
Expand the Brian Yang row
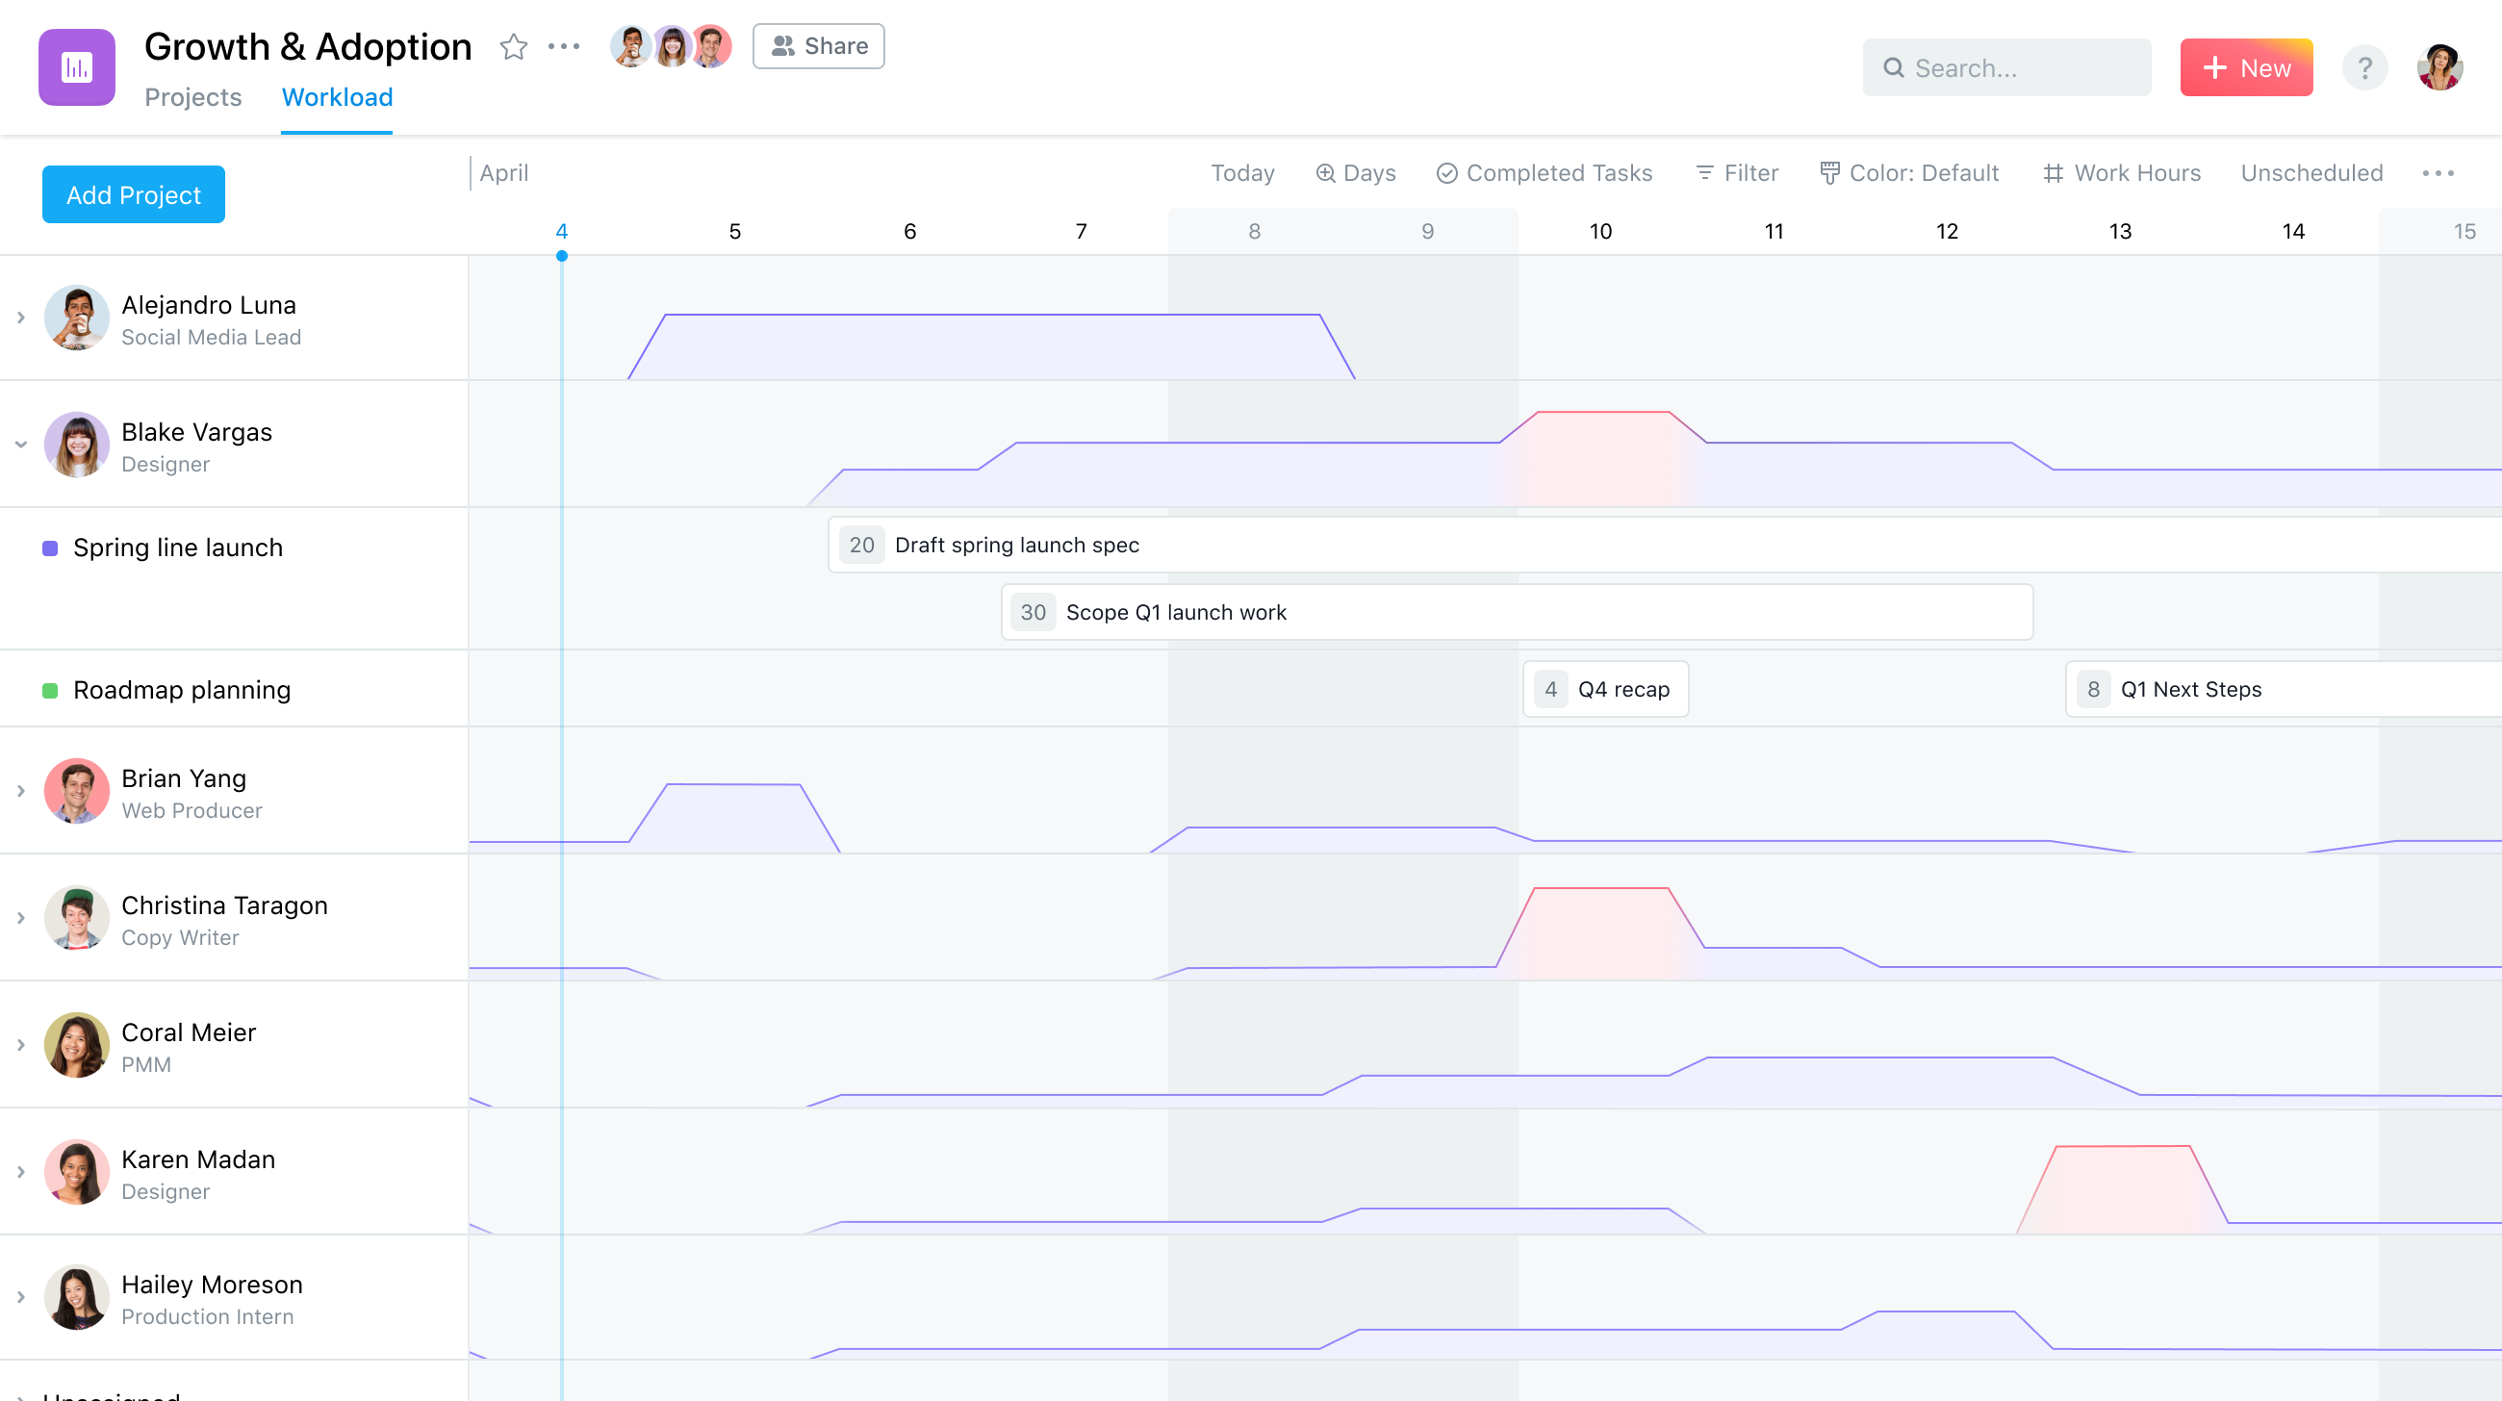20,793
